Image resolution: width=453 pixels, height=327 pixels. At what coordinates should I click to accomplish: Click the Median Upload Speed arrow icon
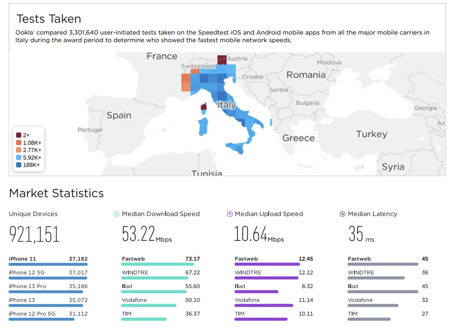click(x=230, y=214)
